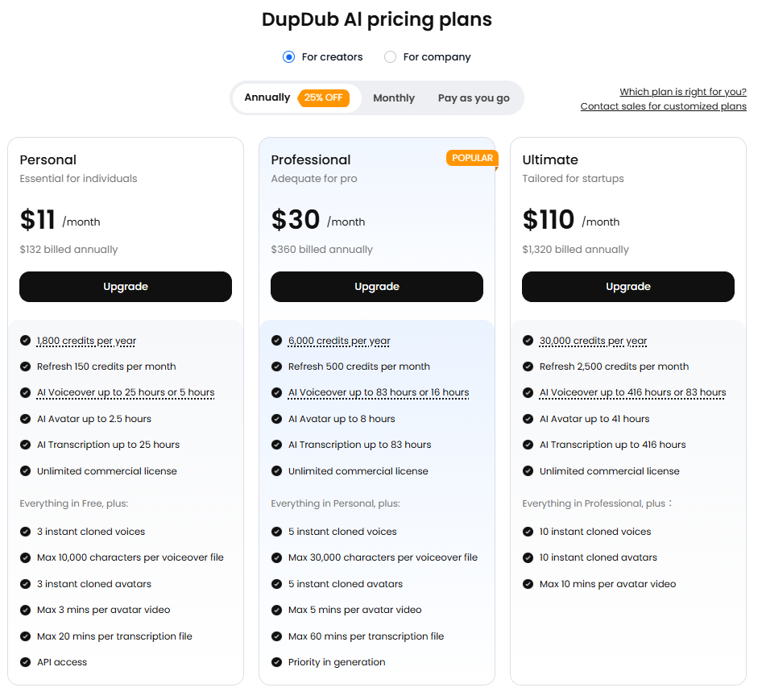This screenshot has height=700, width=762.
Task: Select the For company radio button
Action: click(390, 57)
